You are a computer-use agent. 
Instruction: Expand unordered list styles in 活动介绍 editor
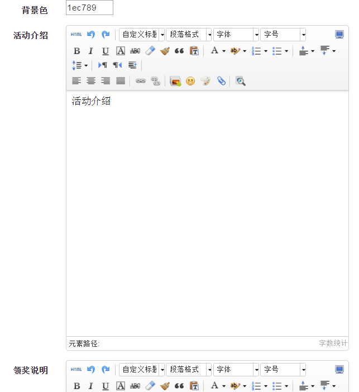(x=286, y=51)
